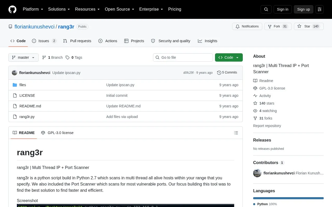This screenshot has width=332, height=207.
Task: Open the README outline icon
Action: tap(236, 133)
